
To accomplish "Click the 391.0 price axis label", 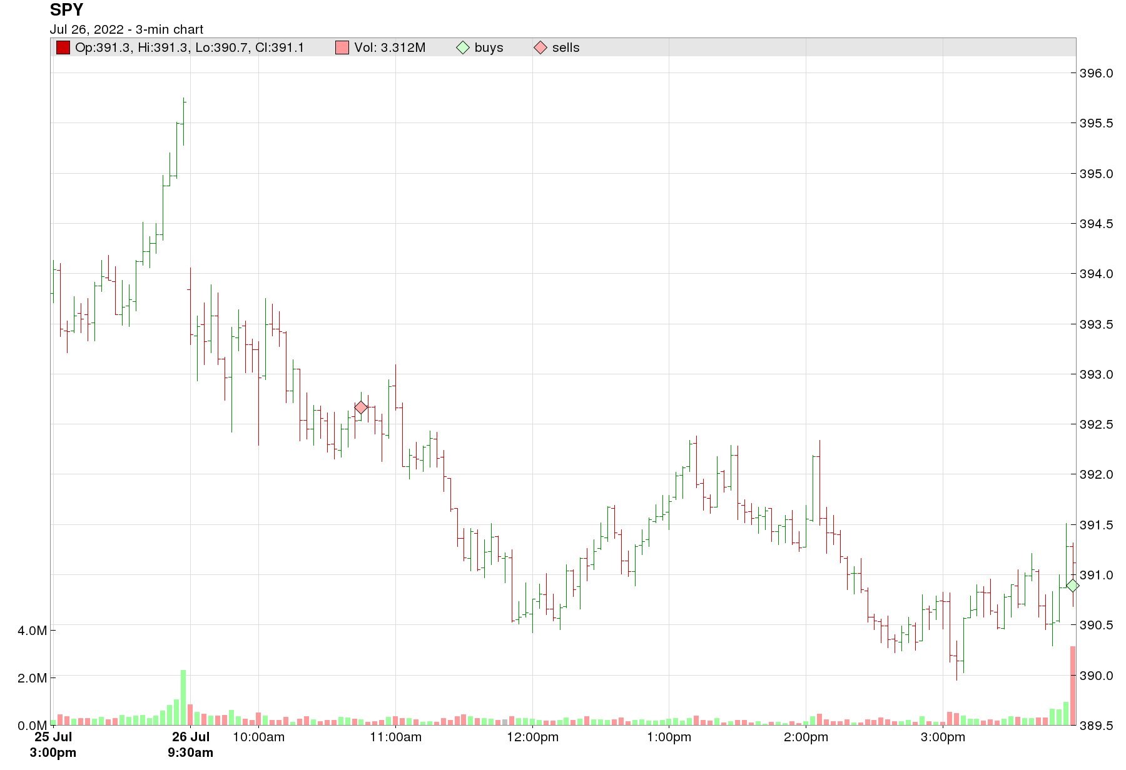I will click(1097, 575).
